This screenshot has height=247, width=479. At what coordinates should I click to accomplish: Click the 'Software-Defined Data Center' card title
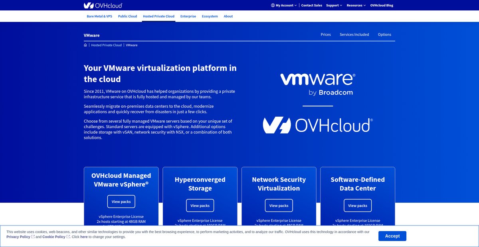point(358,184)
